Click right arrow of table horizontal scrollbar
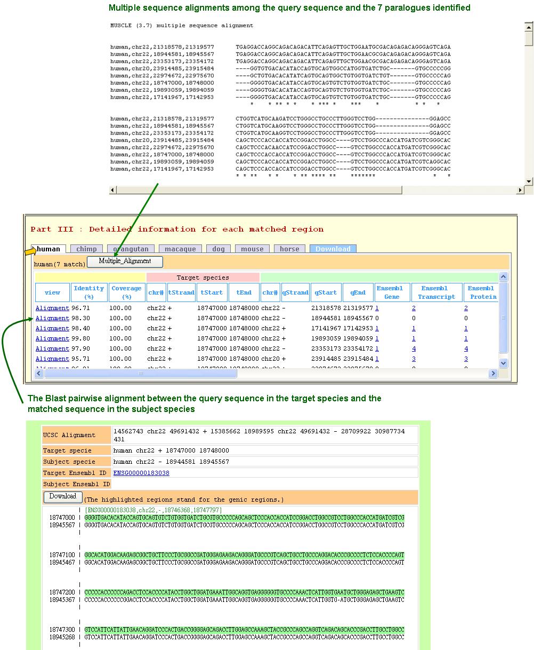This screenshot has height=650, width=534. (x=493, y=374)
